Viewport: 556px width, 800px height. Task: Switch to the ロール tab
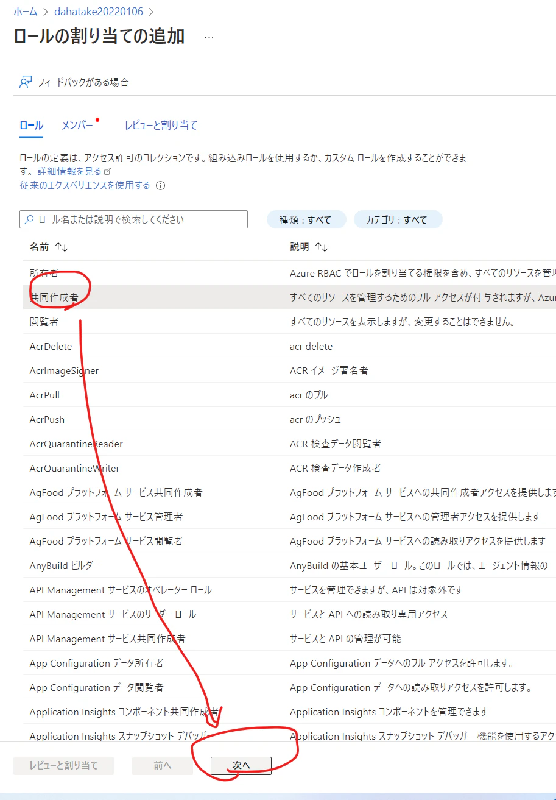click(32, 126)
